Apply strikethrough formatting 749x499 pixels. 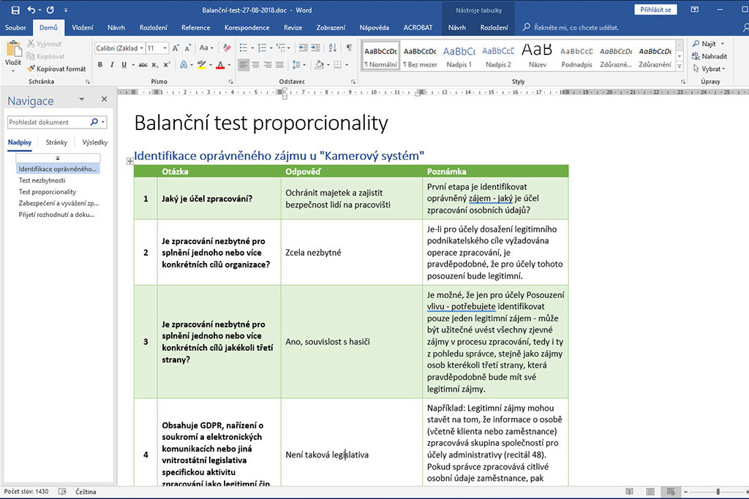(143, 65)
